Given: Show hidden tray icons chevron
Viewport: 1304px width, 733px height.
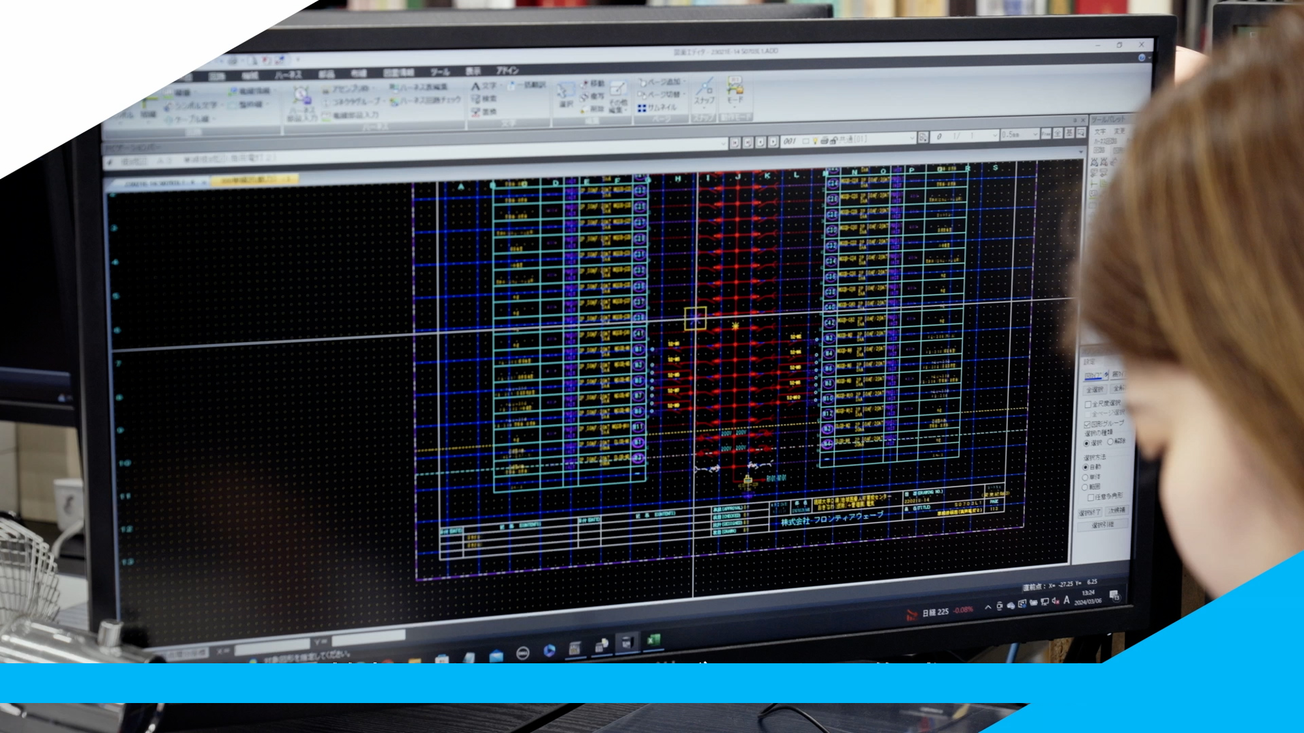Looking at the screenshot, I should click(988, 607).
